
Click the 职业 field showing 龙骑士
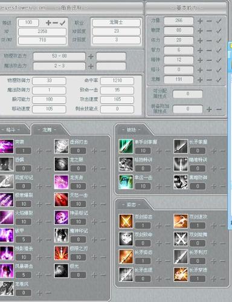point(116,22)
